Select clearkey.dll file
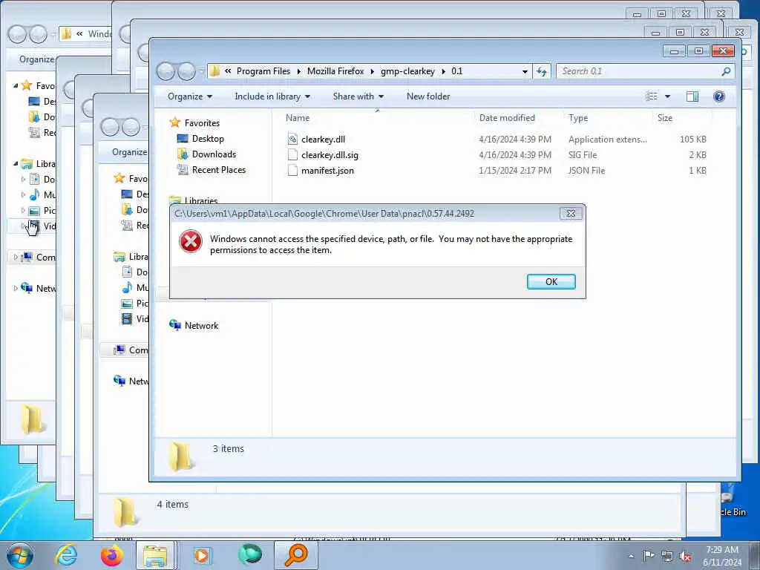Image resolution: width=760 pixels, height=570 pixels. 323,139
